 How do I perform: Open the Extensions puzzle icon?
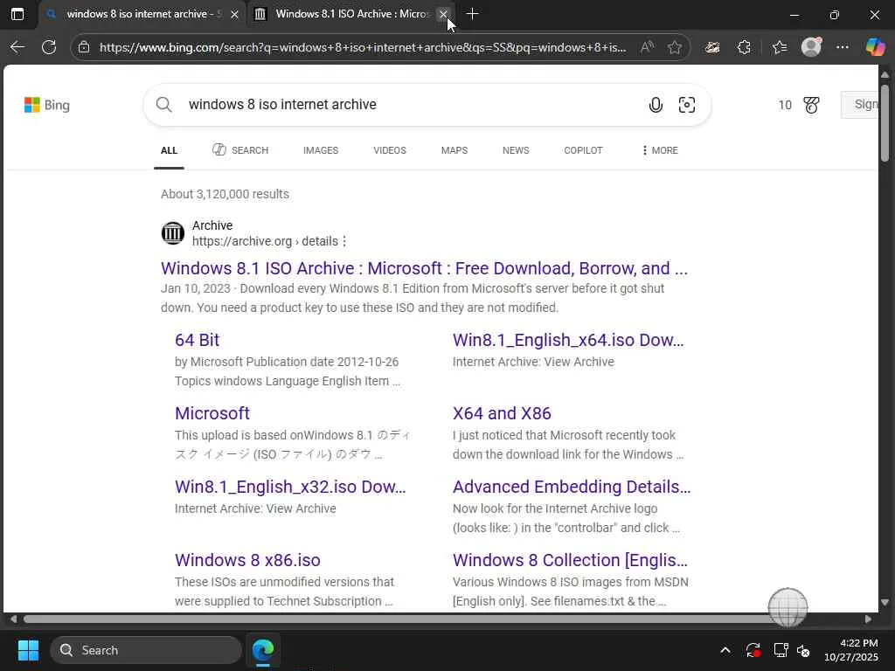744,47
